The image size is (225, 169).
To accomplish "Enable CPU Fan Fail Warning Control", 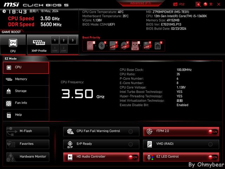I will click(x=131, y=131).
